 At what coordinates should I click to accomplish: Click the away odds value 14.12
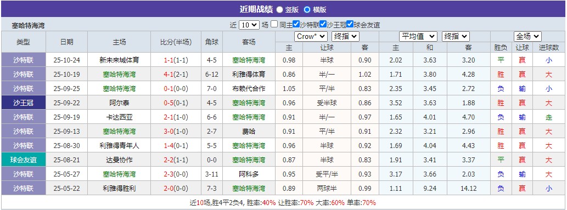coord(468,188)
